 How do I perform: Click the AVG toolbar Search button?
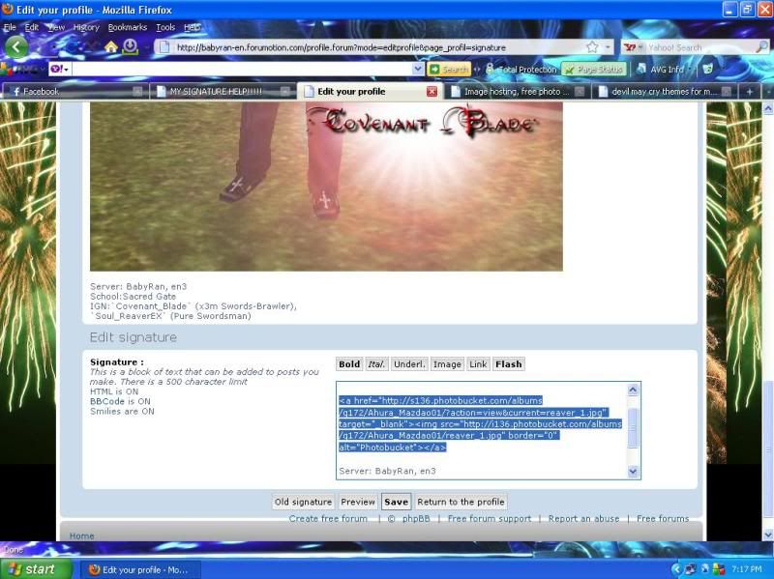[x=449, y=69]
